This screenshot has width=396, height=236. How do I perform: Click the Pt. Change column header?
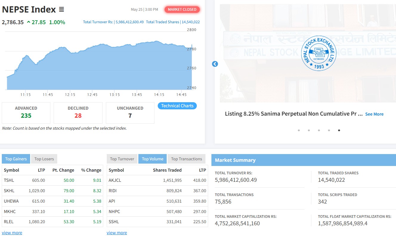63,170
